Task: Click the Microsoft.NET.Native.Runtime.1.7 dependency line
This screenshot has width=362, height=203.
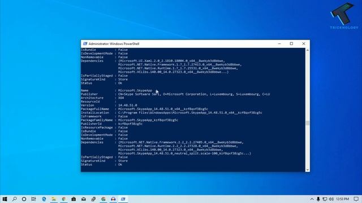Action: click(178, 68)
